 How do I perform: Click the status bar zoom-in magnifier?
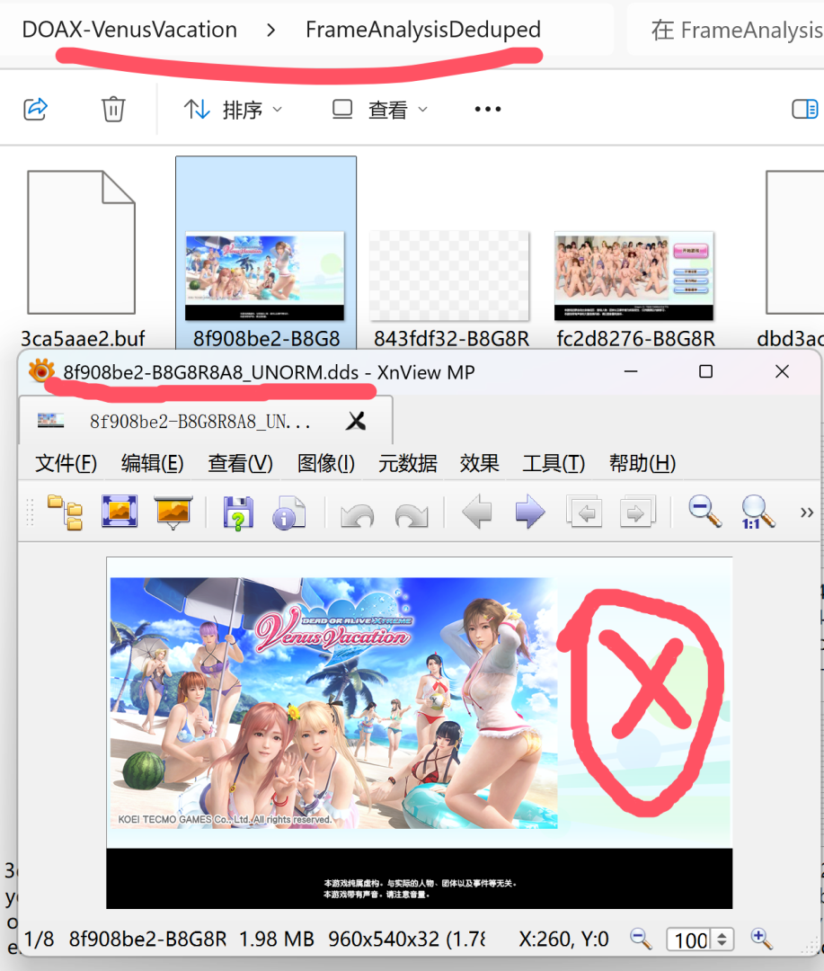click(x=761, y=940)
